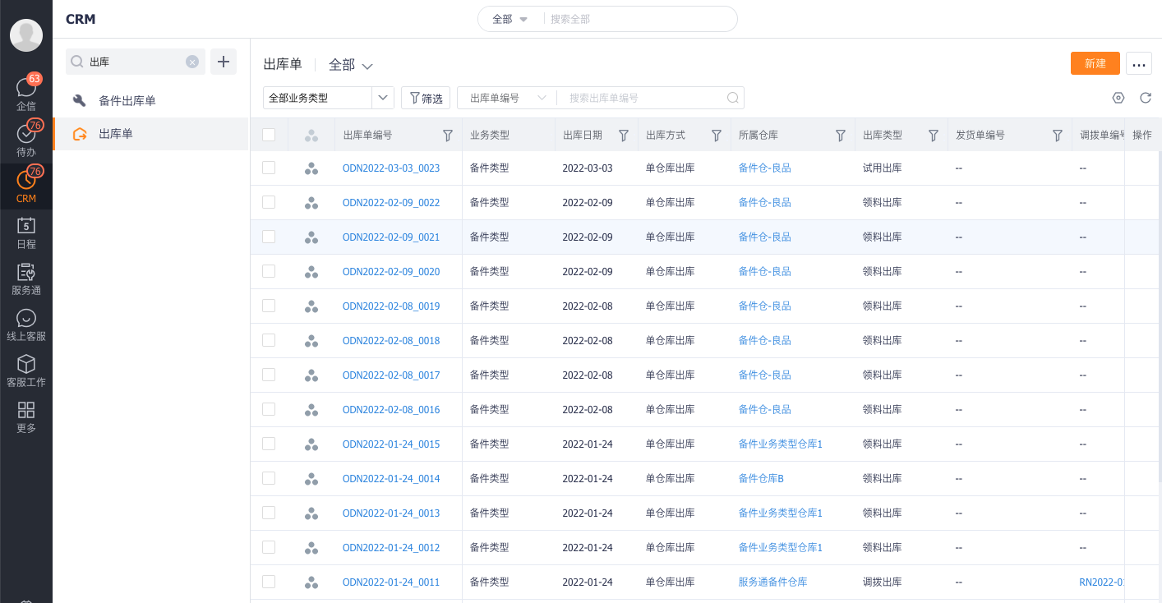Viewport: 1162px width, 603px height.
Task: Open the three-dots more actions button
Action: point(1139,63)
